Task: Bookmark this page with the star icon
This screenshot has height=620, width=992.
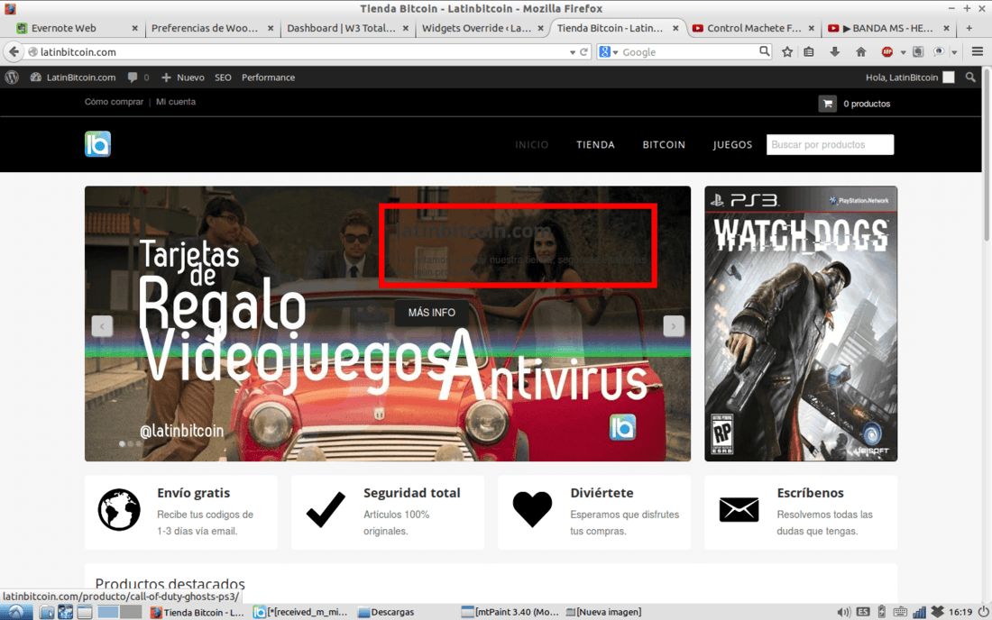Action: coord(787,52)
